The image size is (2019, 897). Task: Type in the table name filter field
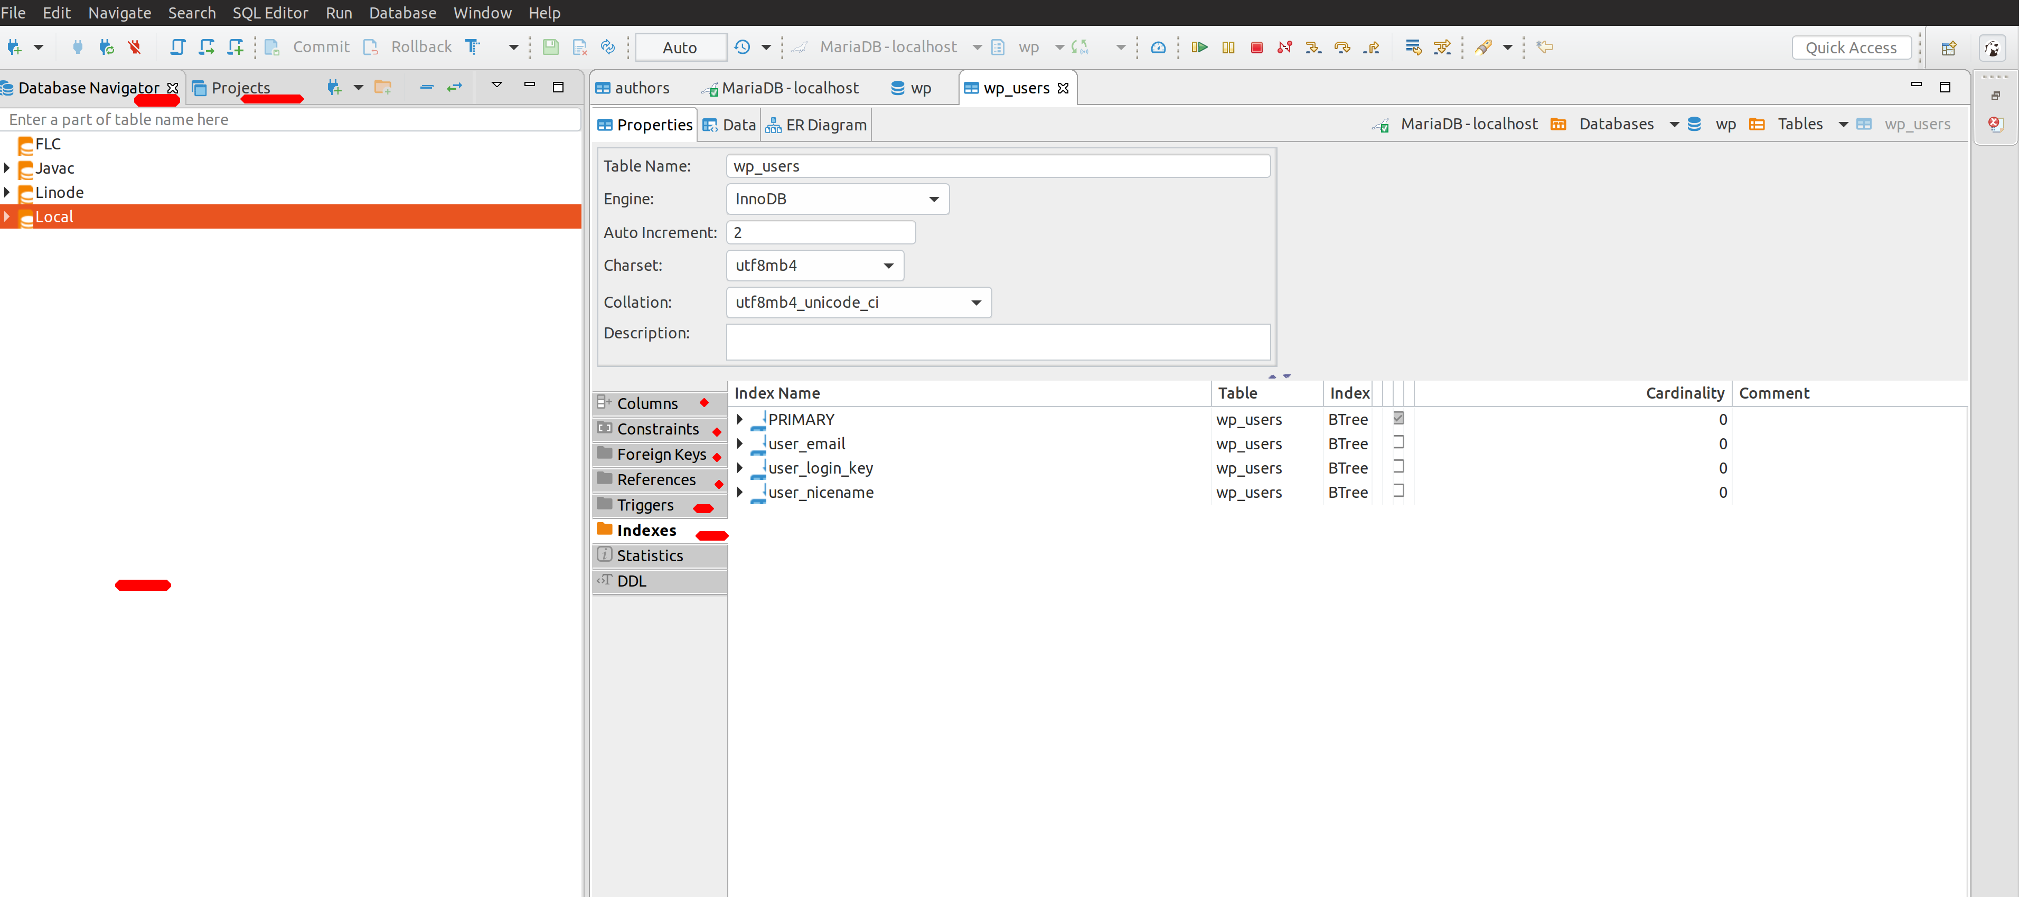pos(290,119)
